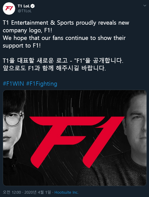Open the F1 profile avatar

[x=9, y=9]
